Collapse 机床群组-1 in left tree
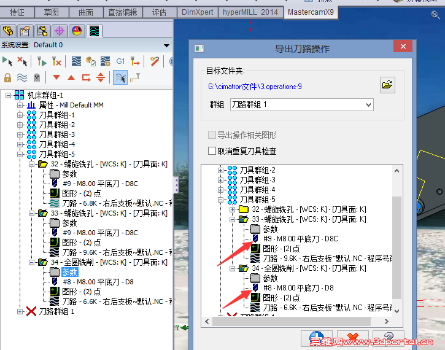Image resolution: width=445 pixels, height=350 pixels. pos(9,95)
